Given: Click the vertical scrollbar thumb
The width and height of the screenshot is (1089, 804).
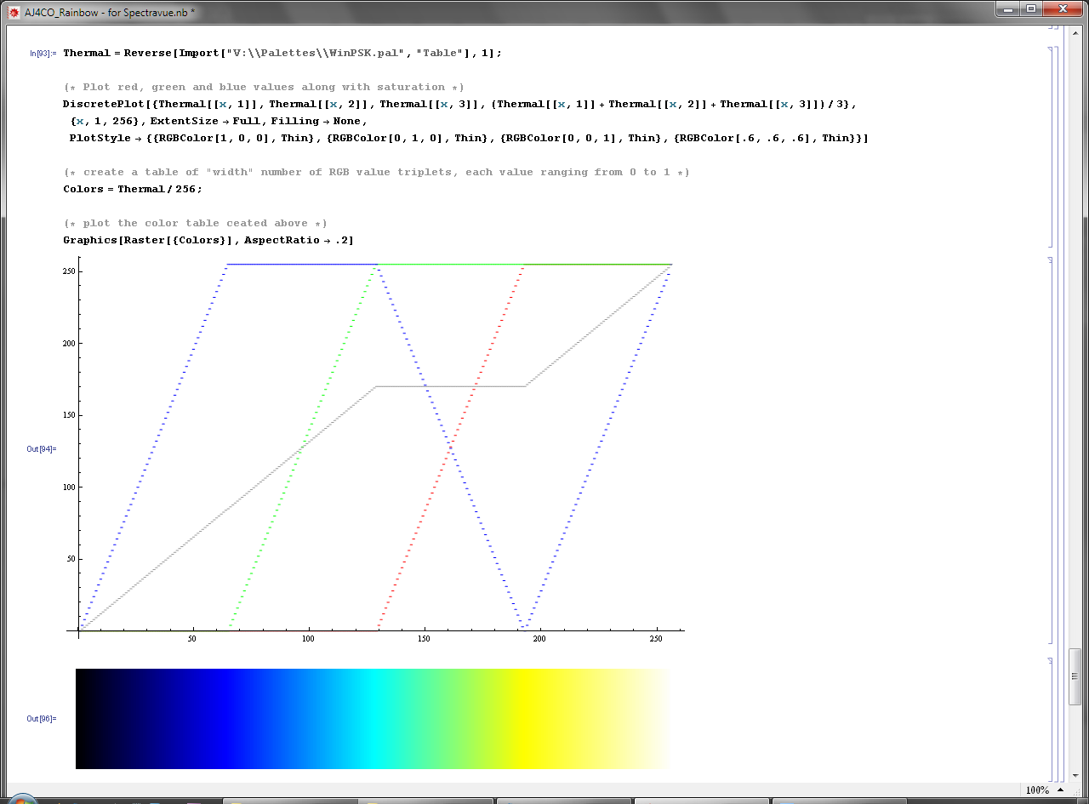Looking at the screenshot, I should coord(1076,676).
